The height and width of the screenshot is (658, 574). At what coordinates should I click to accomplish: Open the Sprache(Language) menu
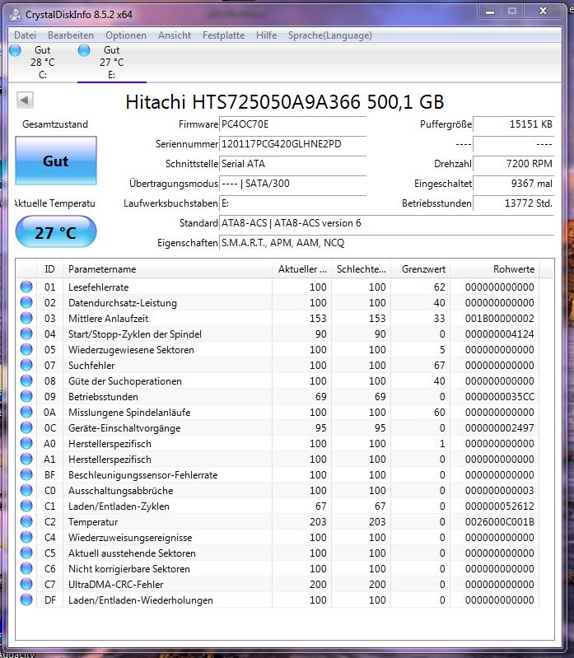tap(329, 35)
